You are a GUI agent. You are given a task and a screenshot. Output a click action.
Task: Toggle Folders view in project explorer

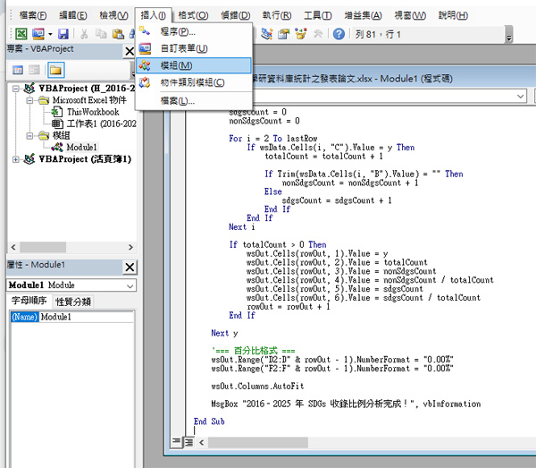point(55,70)
